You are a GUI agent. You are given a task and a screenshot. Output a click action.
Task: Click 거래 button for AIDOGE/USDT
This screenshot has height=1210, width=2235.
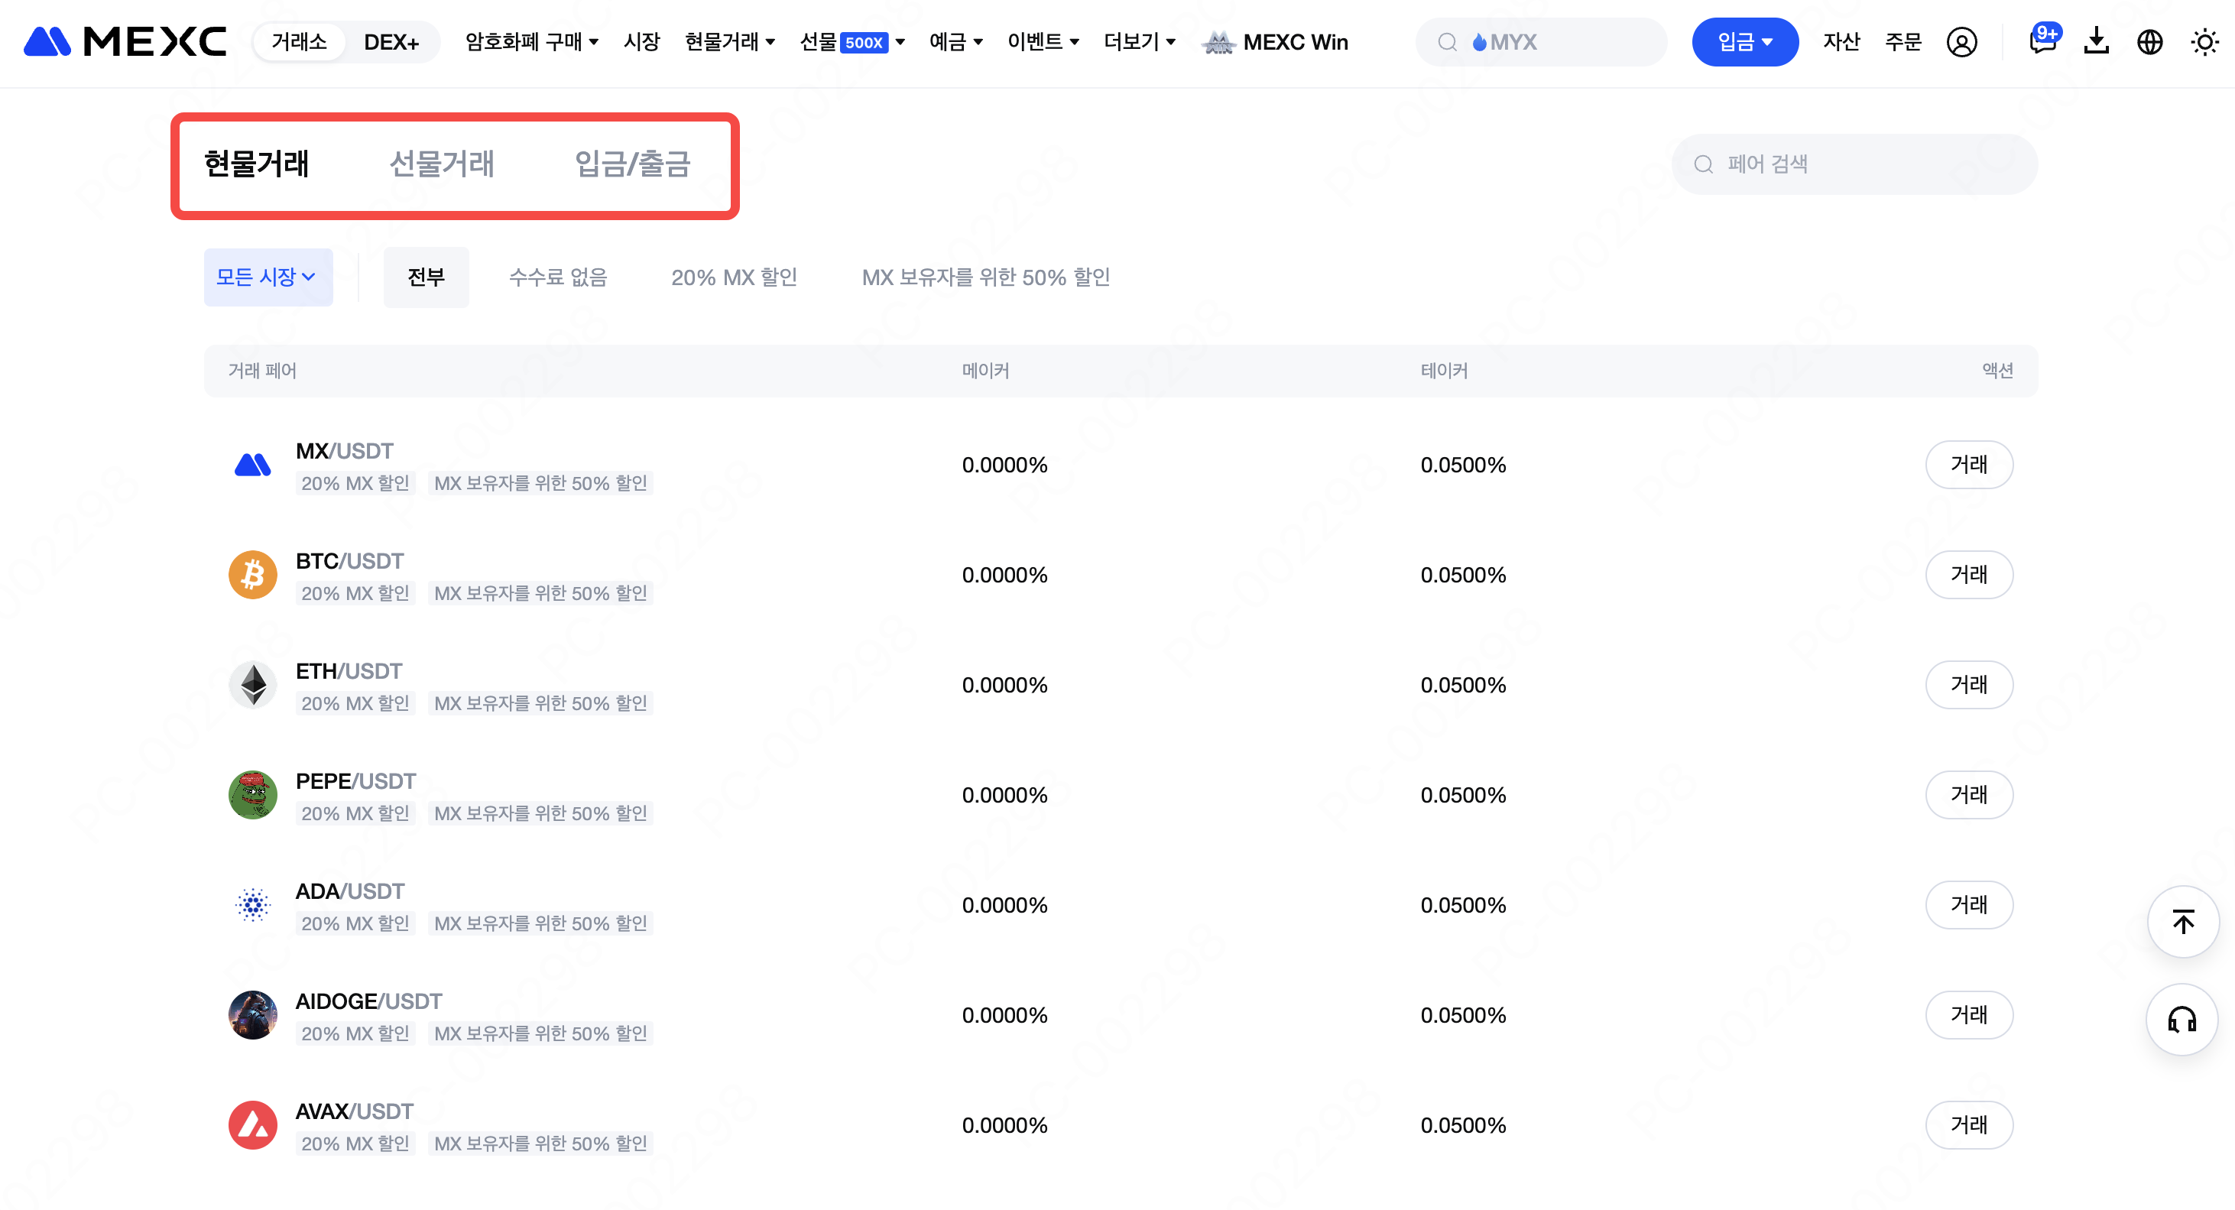pyautogui.click(x=1969, y=1015)
